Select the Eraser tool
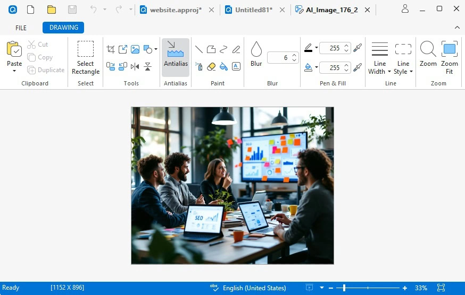This screenshot has height=295, width=465. 211,66
